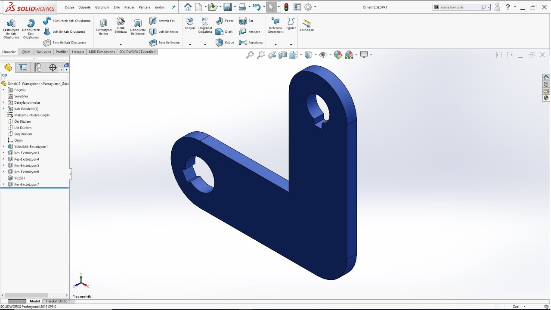Activate Ekstrüzyon ile Kes tool

(x=103, y=27)
